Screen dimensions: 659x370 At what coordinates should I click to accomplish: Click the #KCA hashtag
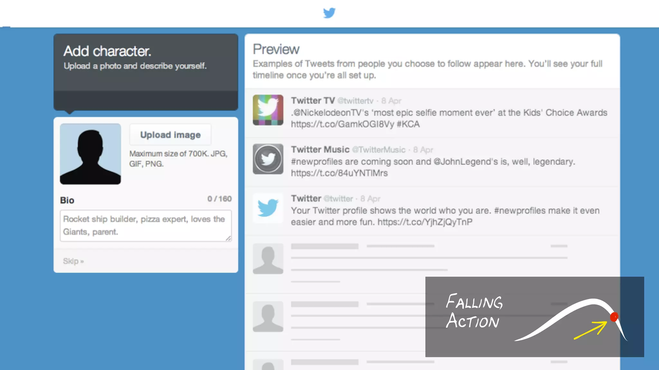[x=408, y=124]
